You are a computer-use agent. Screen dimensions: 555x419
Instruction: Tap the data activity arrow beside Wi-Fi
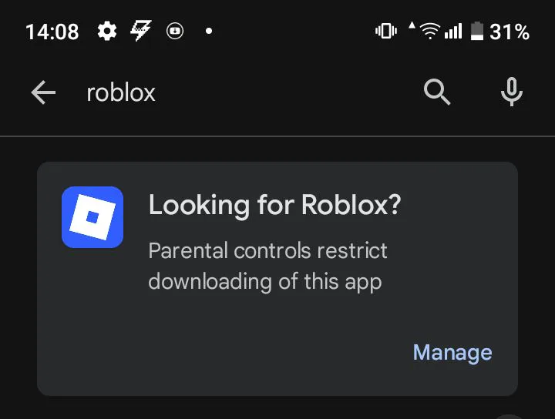[412, 25]
